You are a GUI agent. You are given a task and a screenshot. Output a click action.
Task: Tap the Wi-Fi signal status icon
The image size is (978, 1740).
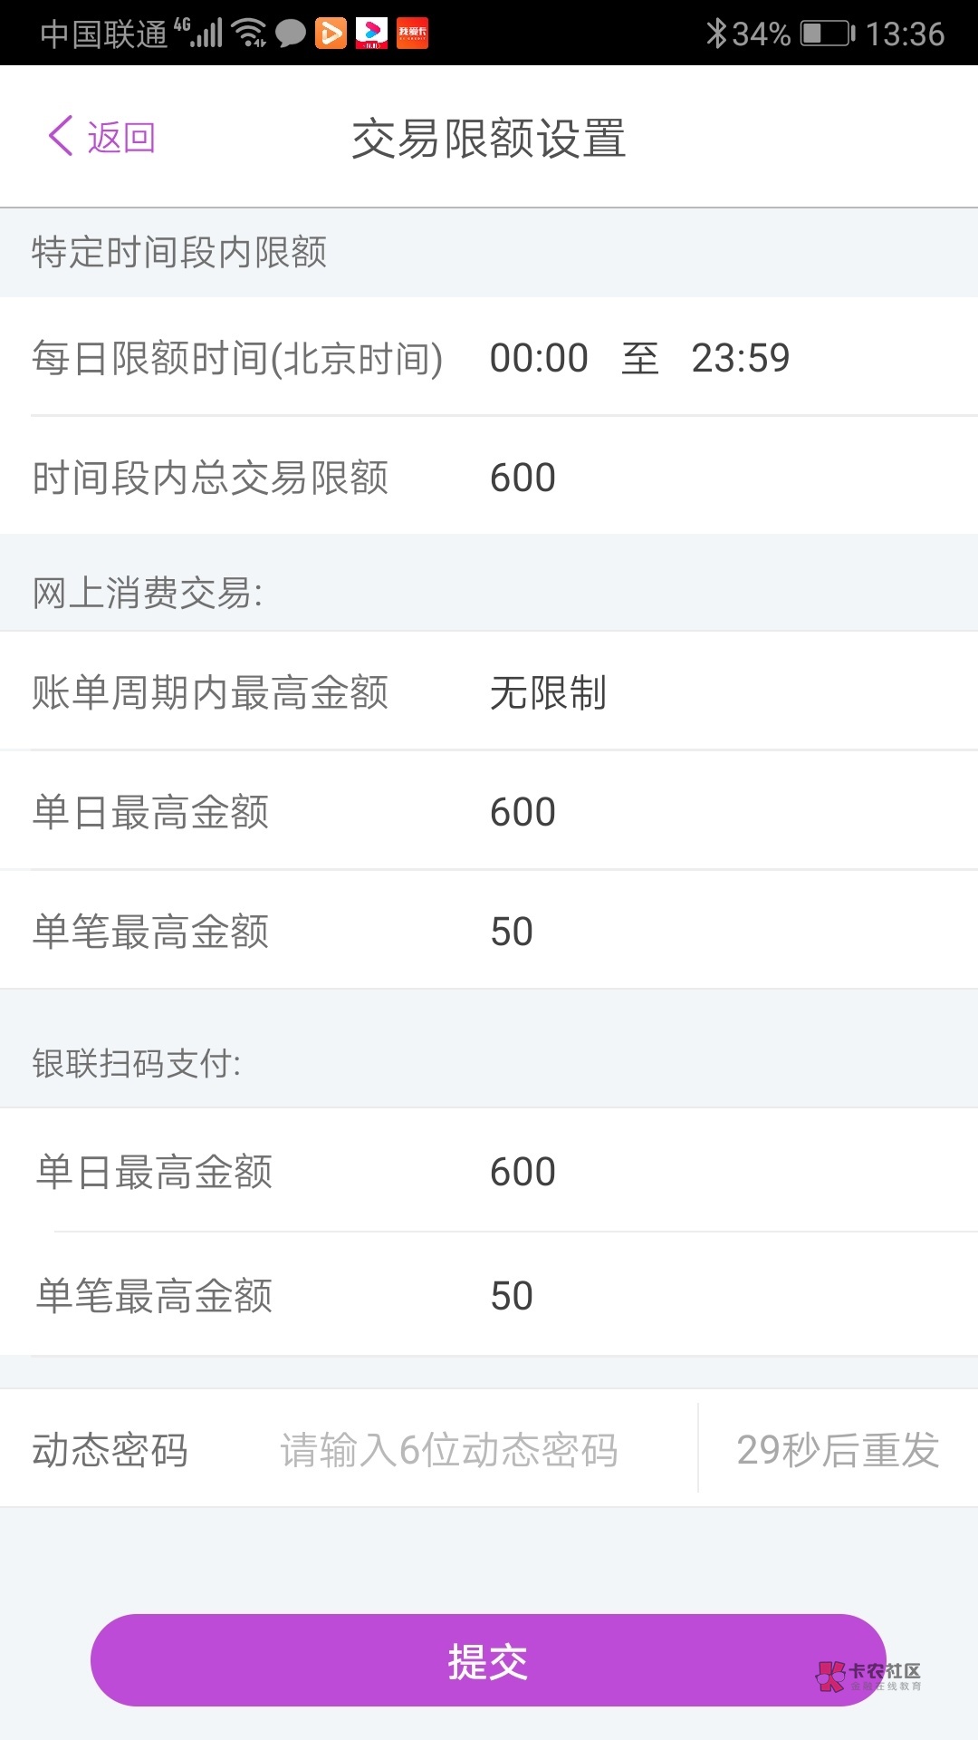(x=249, y=34)
